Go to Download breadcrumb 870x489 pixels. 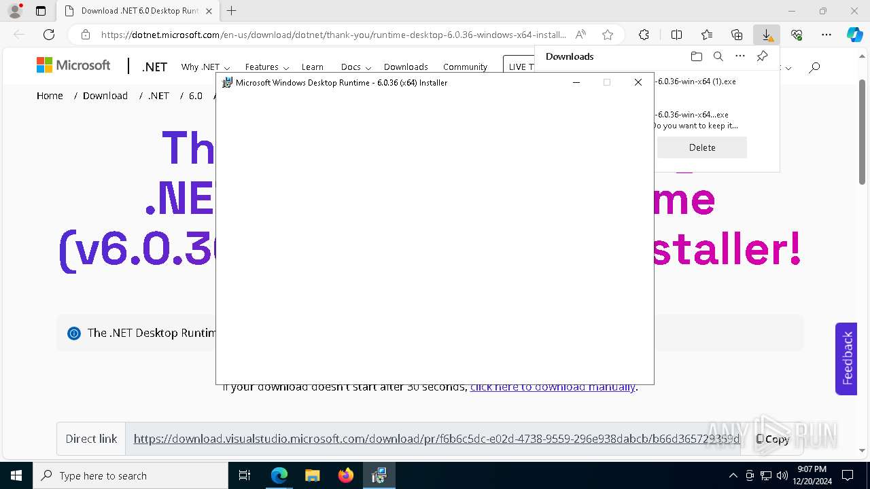(105, 96)
